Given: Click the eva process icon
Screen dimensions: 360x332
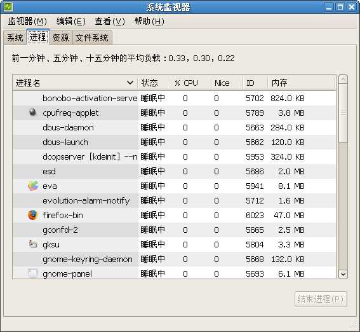Looking at the screenshot, I should point(33,186).
